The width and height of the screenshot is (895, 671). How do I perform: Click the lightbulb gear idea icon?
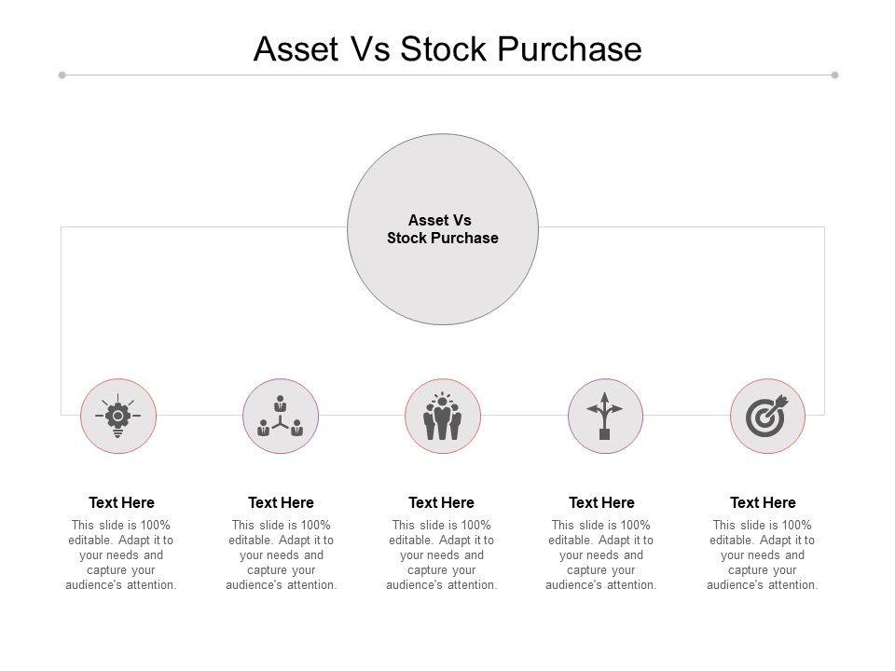coord(118,417)
